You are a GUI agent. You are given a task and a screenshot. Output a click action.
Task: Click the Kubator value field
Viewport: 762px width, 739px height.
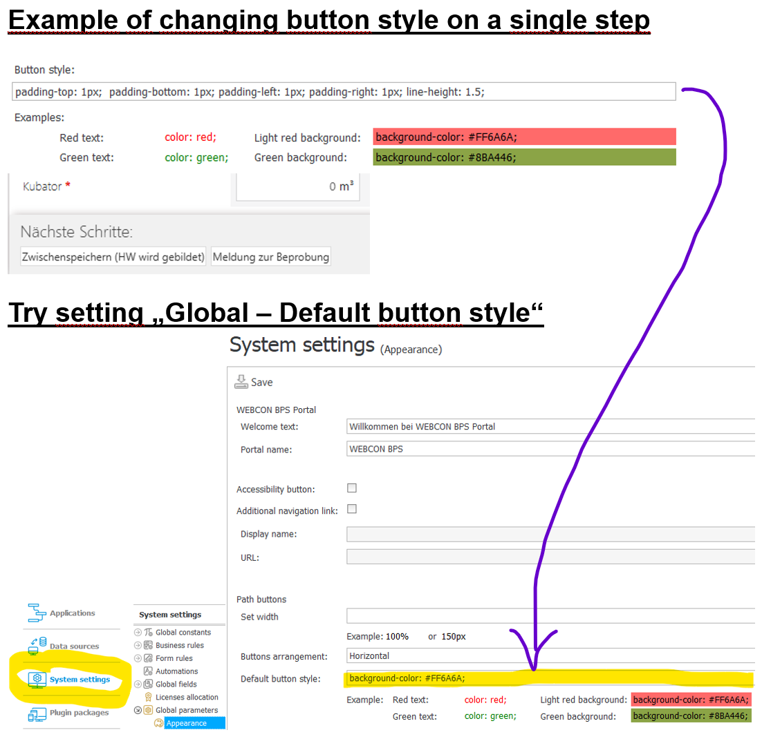(x=297, y=187)
